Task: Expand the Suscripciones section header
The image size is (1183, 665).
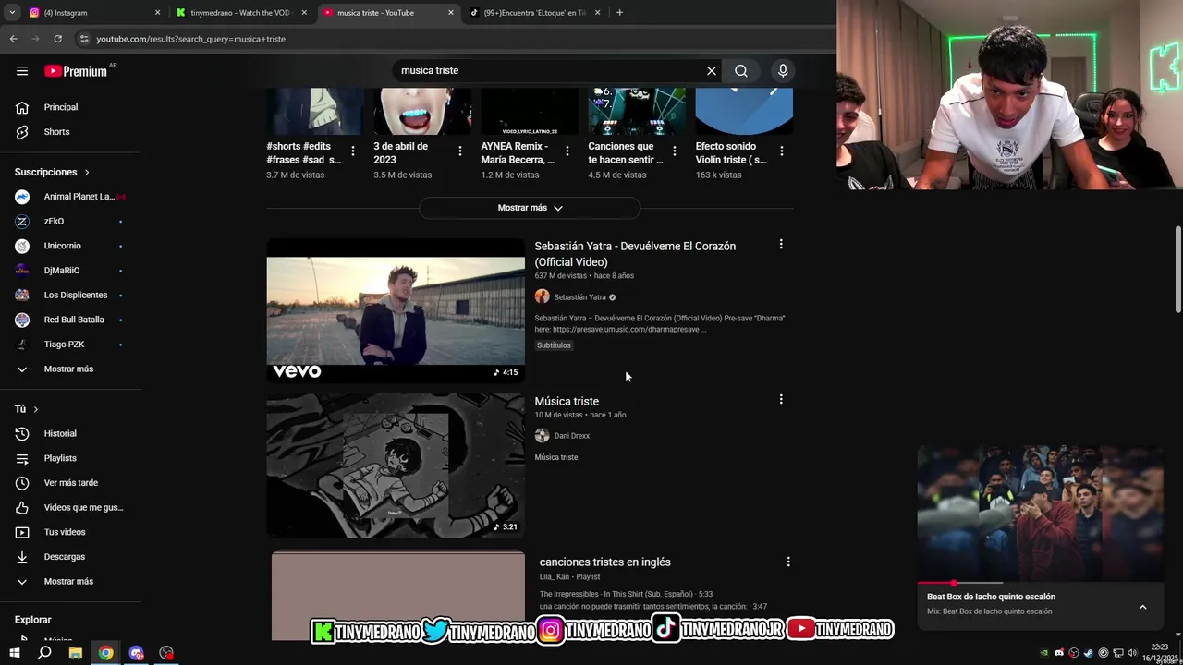Action: [x=53, y=173]
